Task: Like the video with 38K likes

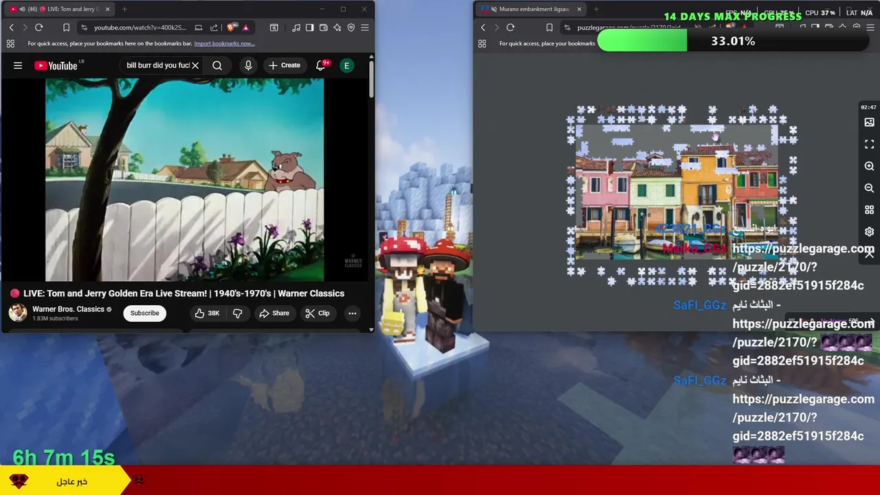Action: pyautogui.click(x=207, y=313)
